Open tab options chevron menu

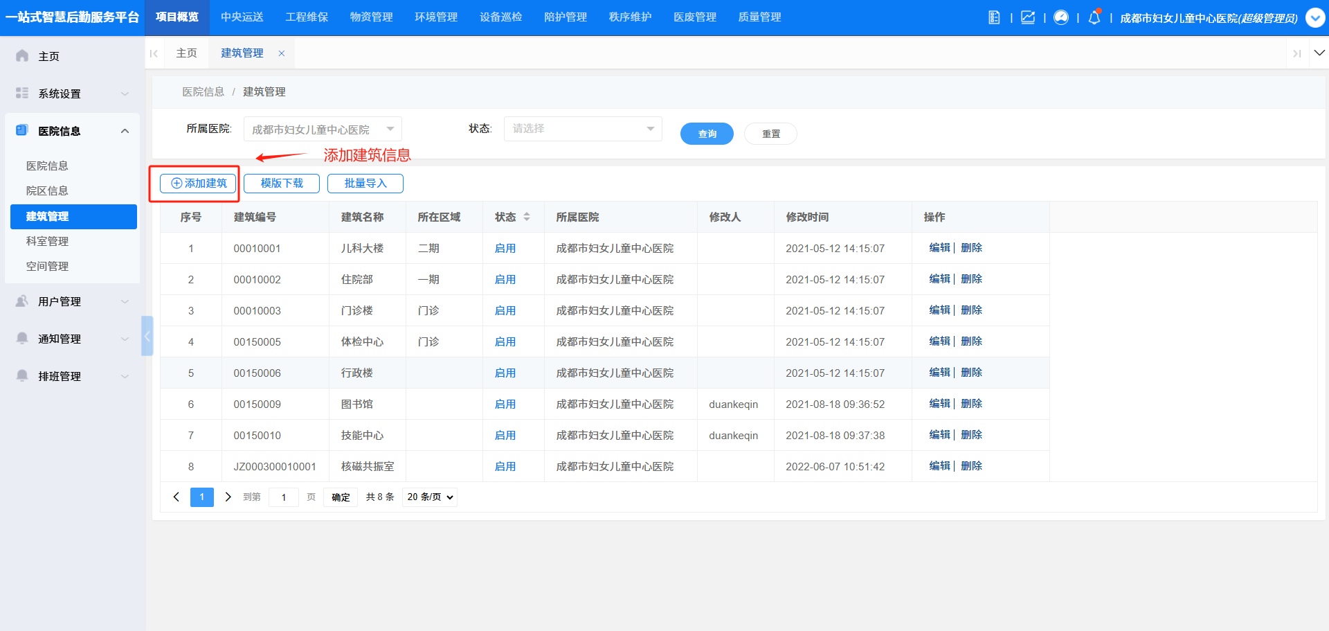(x=1319, y=53)
